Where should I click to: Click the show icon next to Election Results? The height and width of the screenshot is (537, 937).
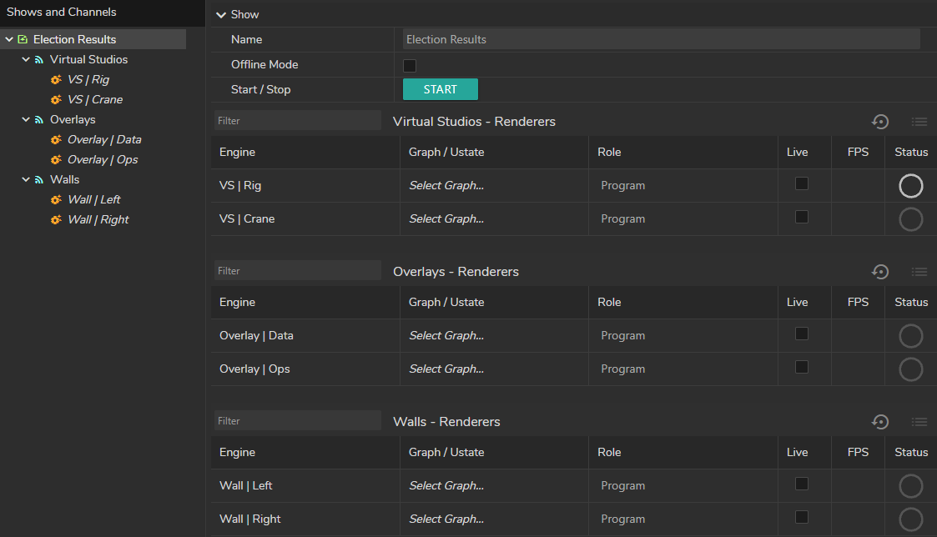(23, 40)
